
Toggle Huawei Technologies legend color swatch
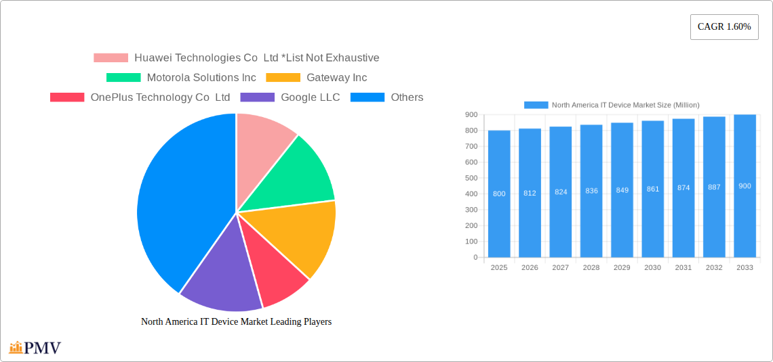[x=111, y=58]
